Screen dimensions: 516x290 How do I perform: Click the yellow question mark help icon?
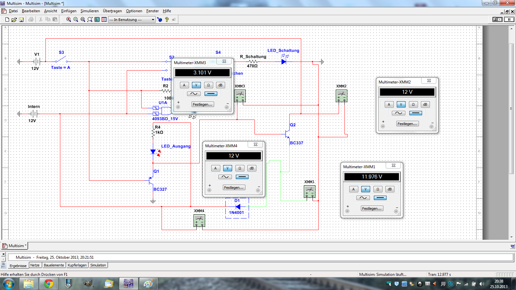coord(167,20)
